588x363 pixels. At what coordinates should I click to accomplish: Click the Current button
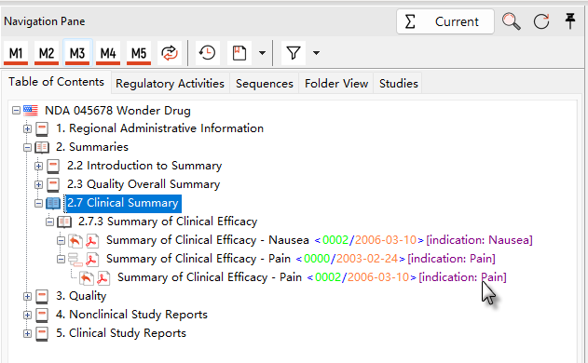pos(445,21)
